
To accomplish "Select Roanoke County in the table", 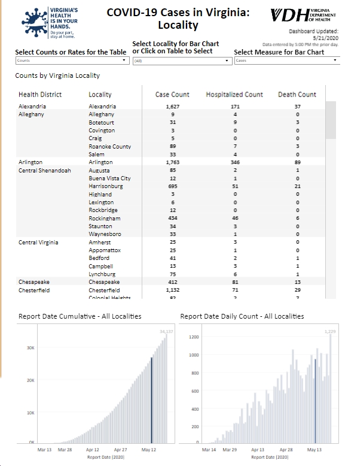I will point(110,147).
